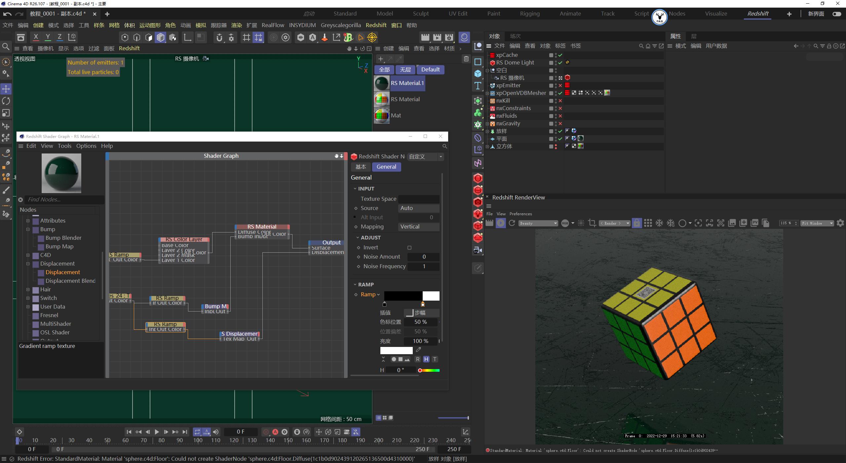Collapse the Displacement category in Nodes list
The width and height of the screenshot is (846, 463).
coord(28,264)
